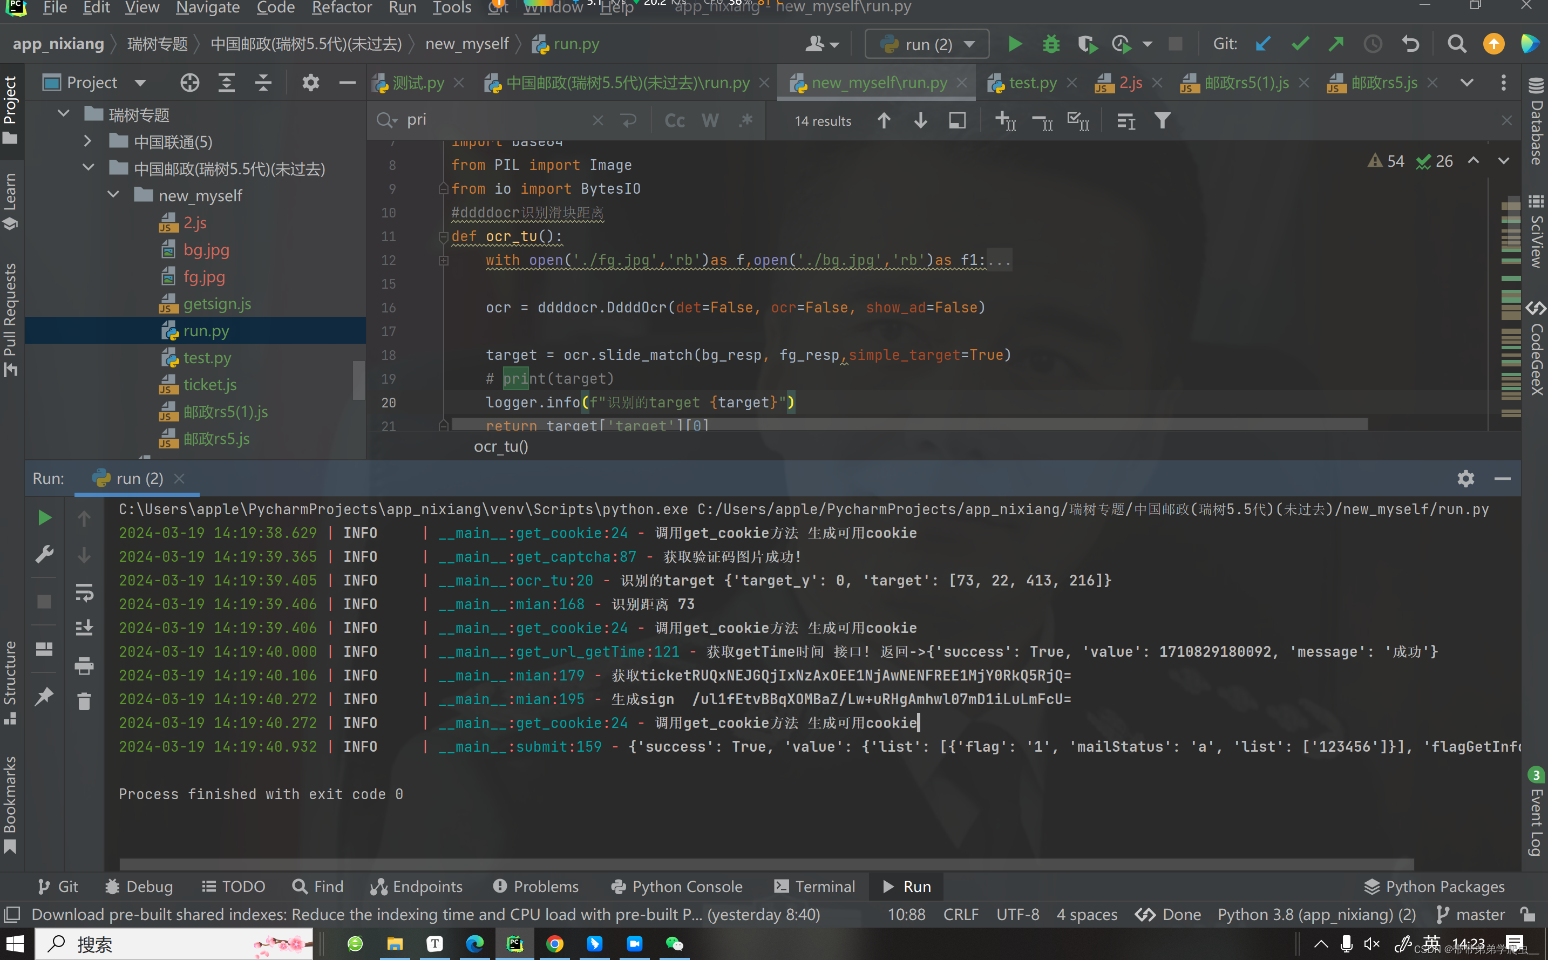Click the soft-wrap icon in Run panel
Image resolution: width=1548 pixels, height=960 pixels.
point(84,593)
